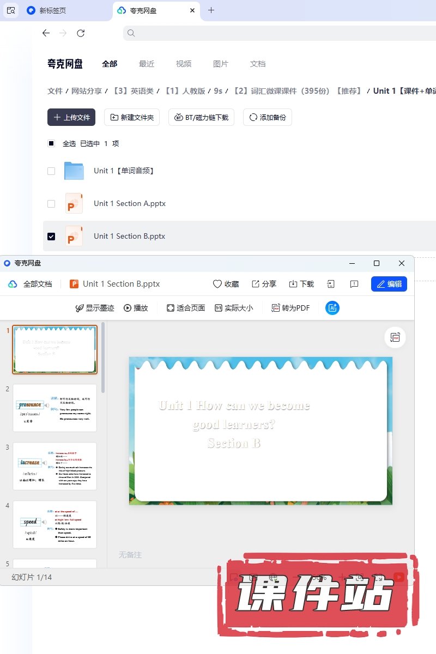Click the blue 编辑 button
436x654 pixels.
coord(389,284)
